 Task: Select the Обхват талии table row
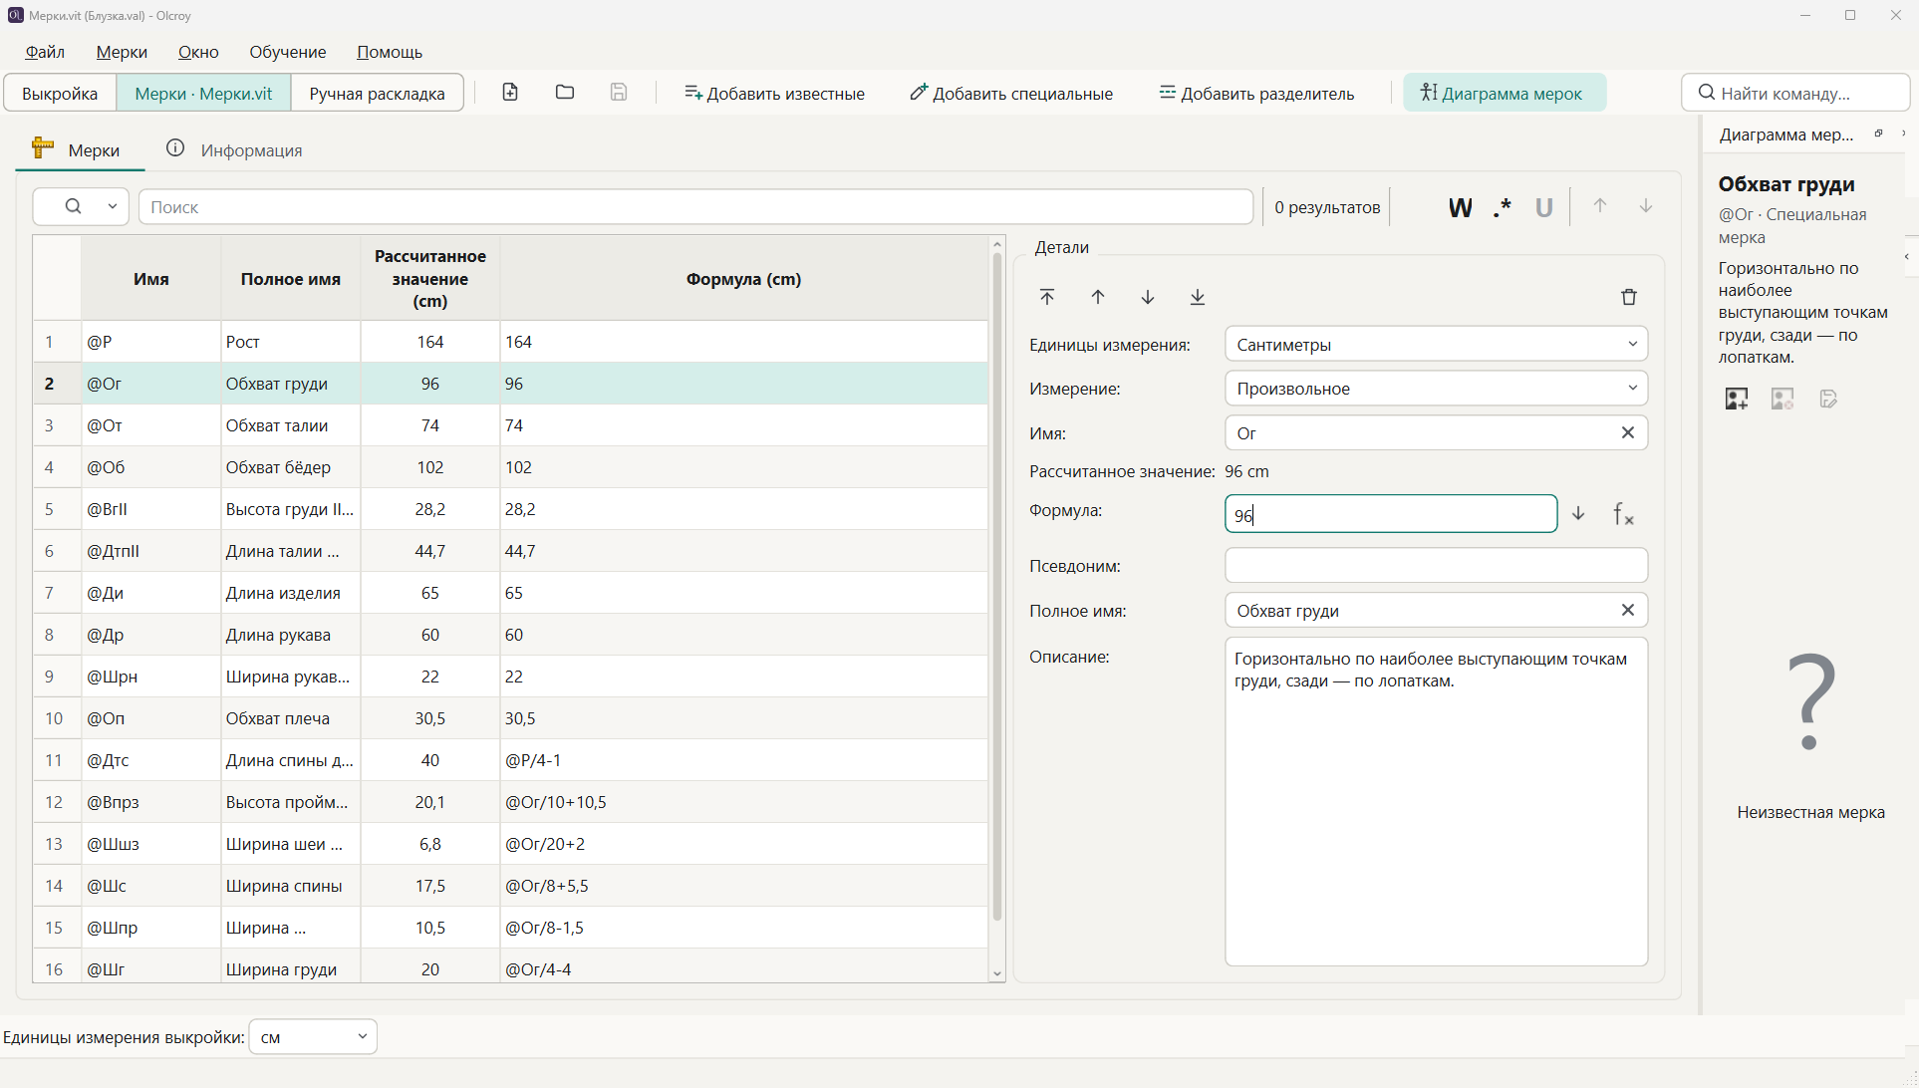(x=510, y=425)
